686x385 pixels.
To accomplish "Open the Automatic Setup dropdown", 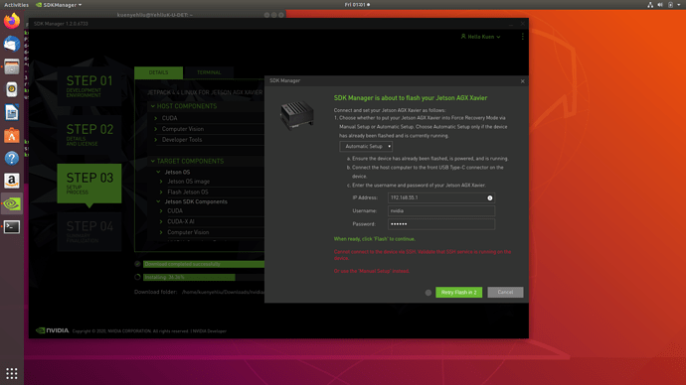I will point(366,146).
